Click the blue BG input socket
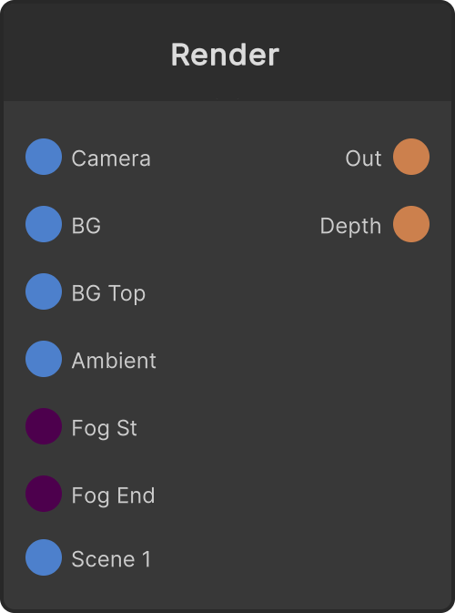 (x=44, y=224)
